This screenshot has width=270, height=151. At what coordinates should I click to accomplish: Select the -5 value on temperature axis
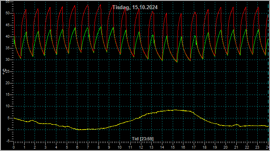coord(8,141)
